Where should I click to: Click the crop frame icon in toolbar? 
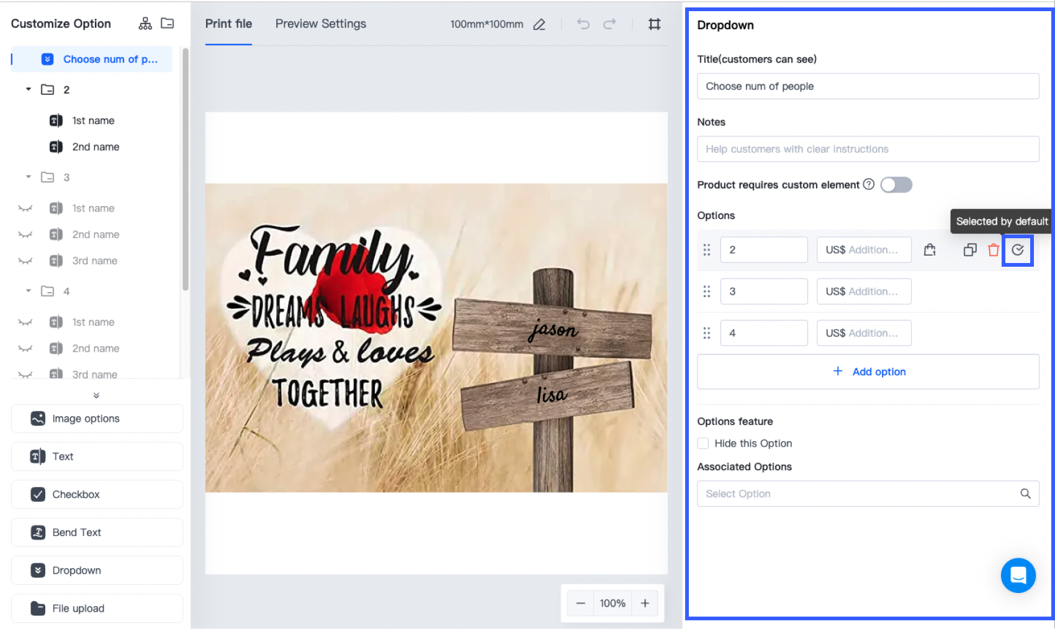click(x=654, y=24)
